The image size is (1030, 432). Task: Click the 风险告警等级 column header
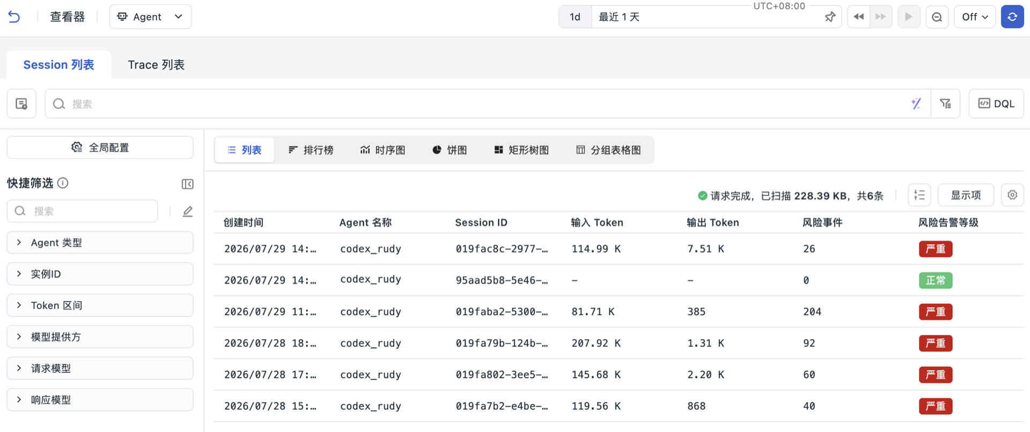point(948,222)
